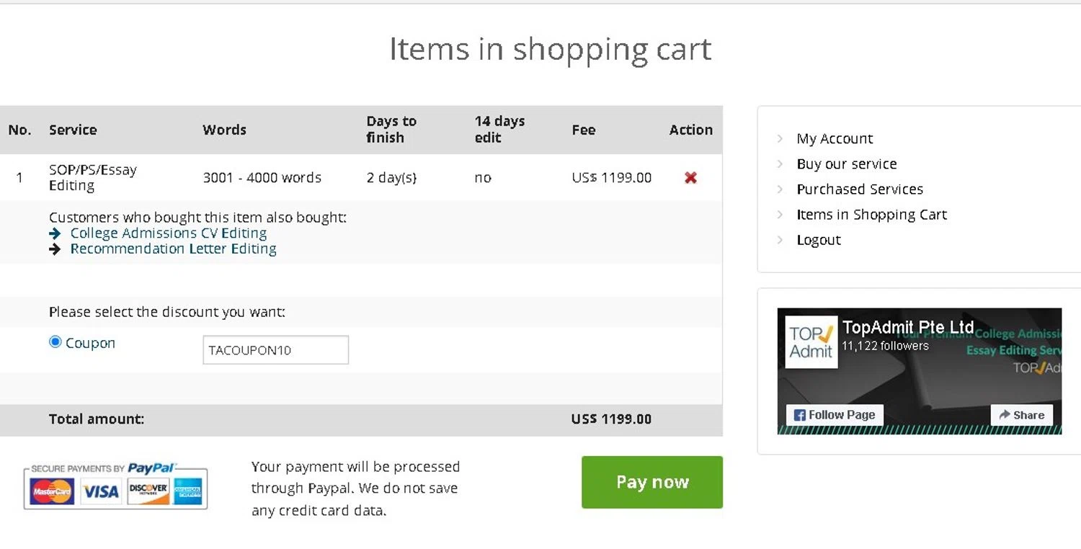Click chevron next to Logout
The image size is (1081, 549).
780,240
